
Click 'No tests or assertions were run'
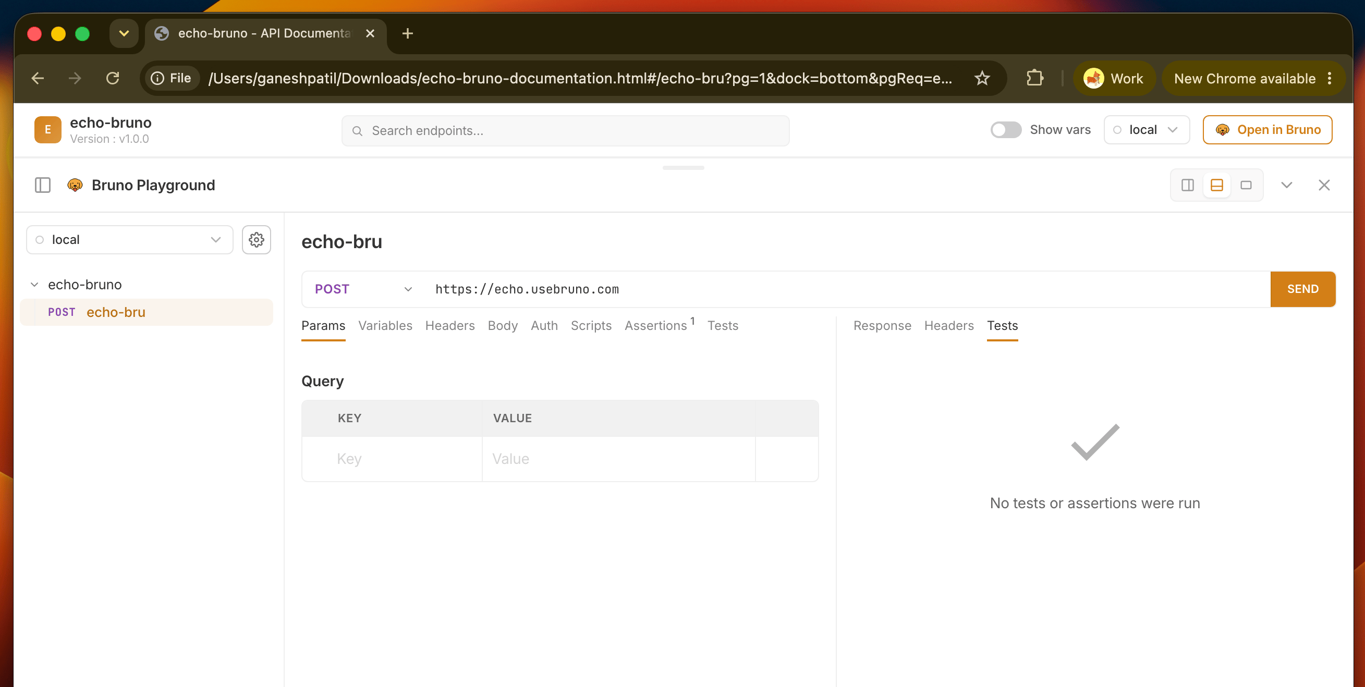point(1095,503)
